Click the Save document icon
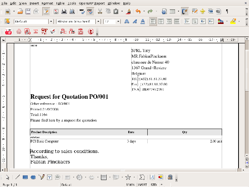 click(28, 12)
